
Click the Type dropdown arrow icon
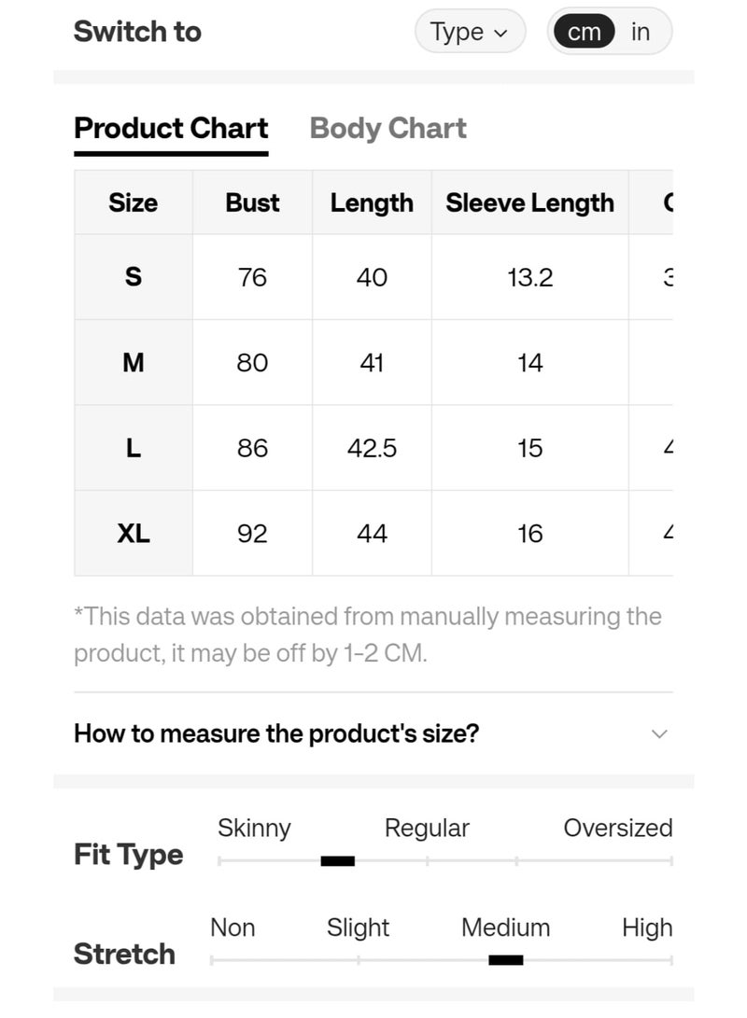[500, 33]
